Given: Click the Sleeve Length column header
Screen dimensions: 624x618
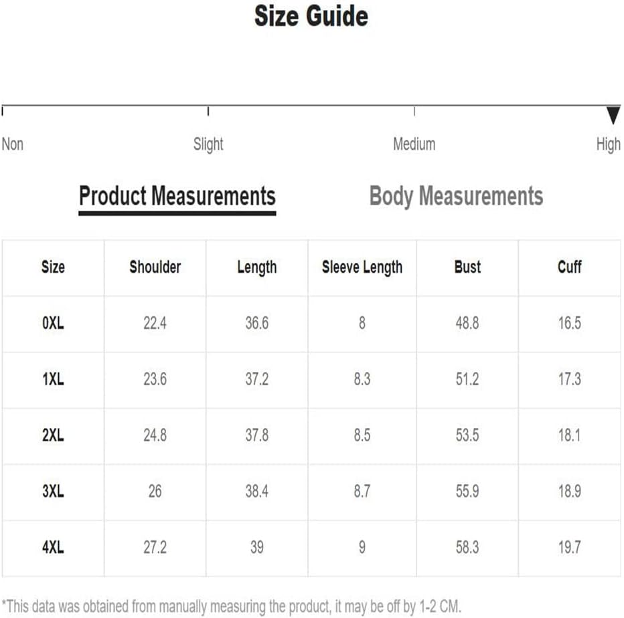Looking at the screenshot, I should [x=362, y=268].
